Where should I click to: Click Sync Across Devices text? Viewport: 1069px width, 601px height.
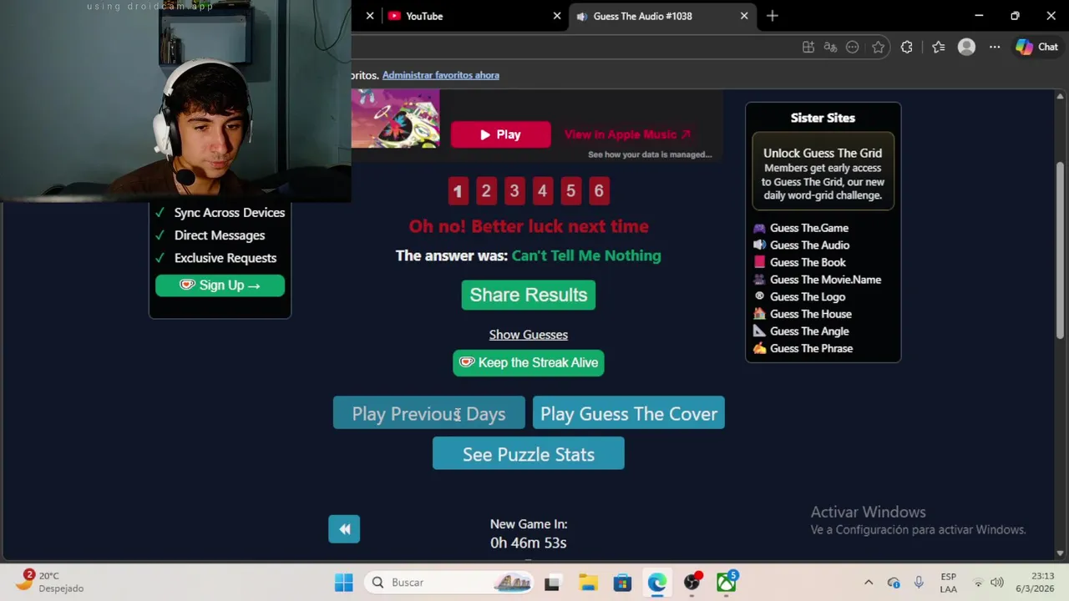pos(230,213)
